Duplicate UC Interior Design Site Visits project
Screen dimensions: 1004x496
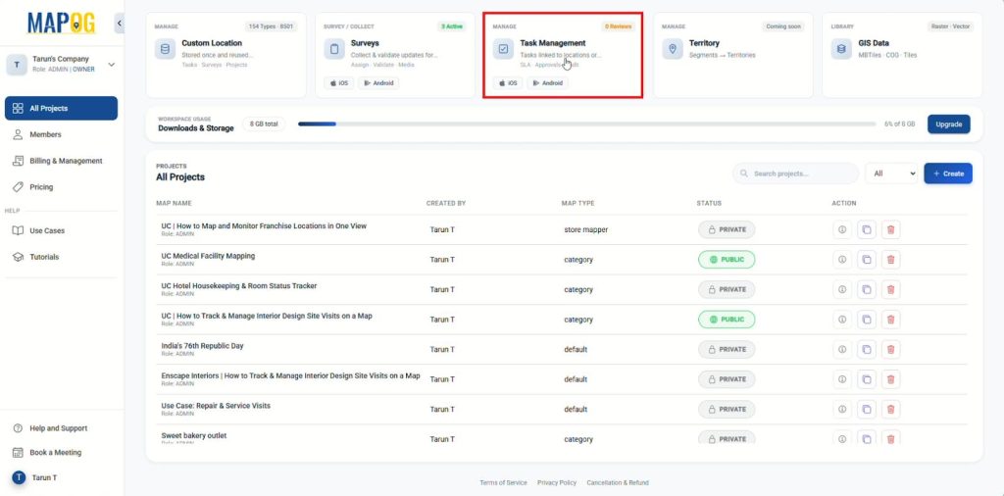point(867,320)
